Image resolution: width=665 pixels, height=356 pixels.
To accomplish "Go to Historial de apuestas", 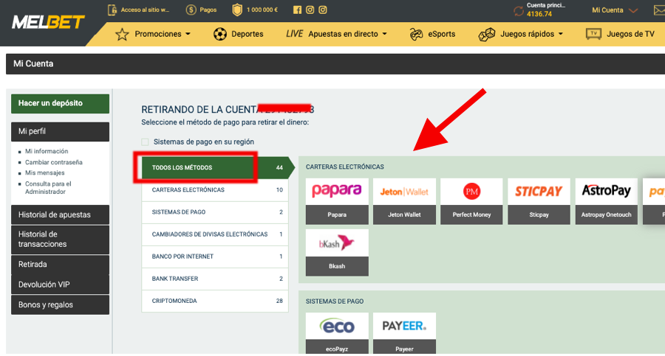I will tap(60, 214).
